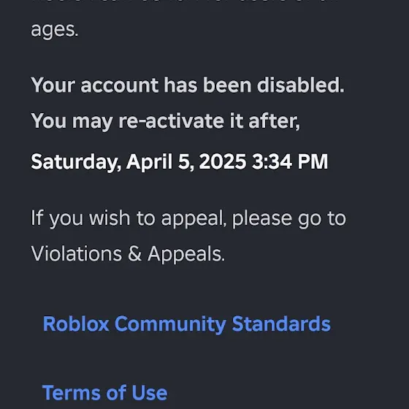The width and height of the screenshot is (409, 409).
Task: Click the partially cropped text line at the top
Action: click(x=184, y=1)
